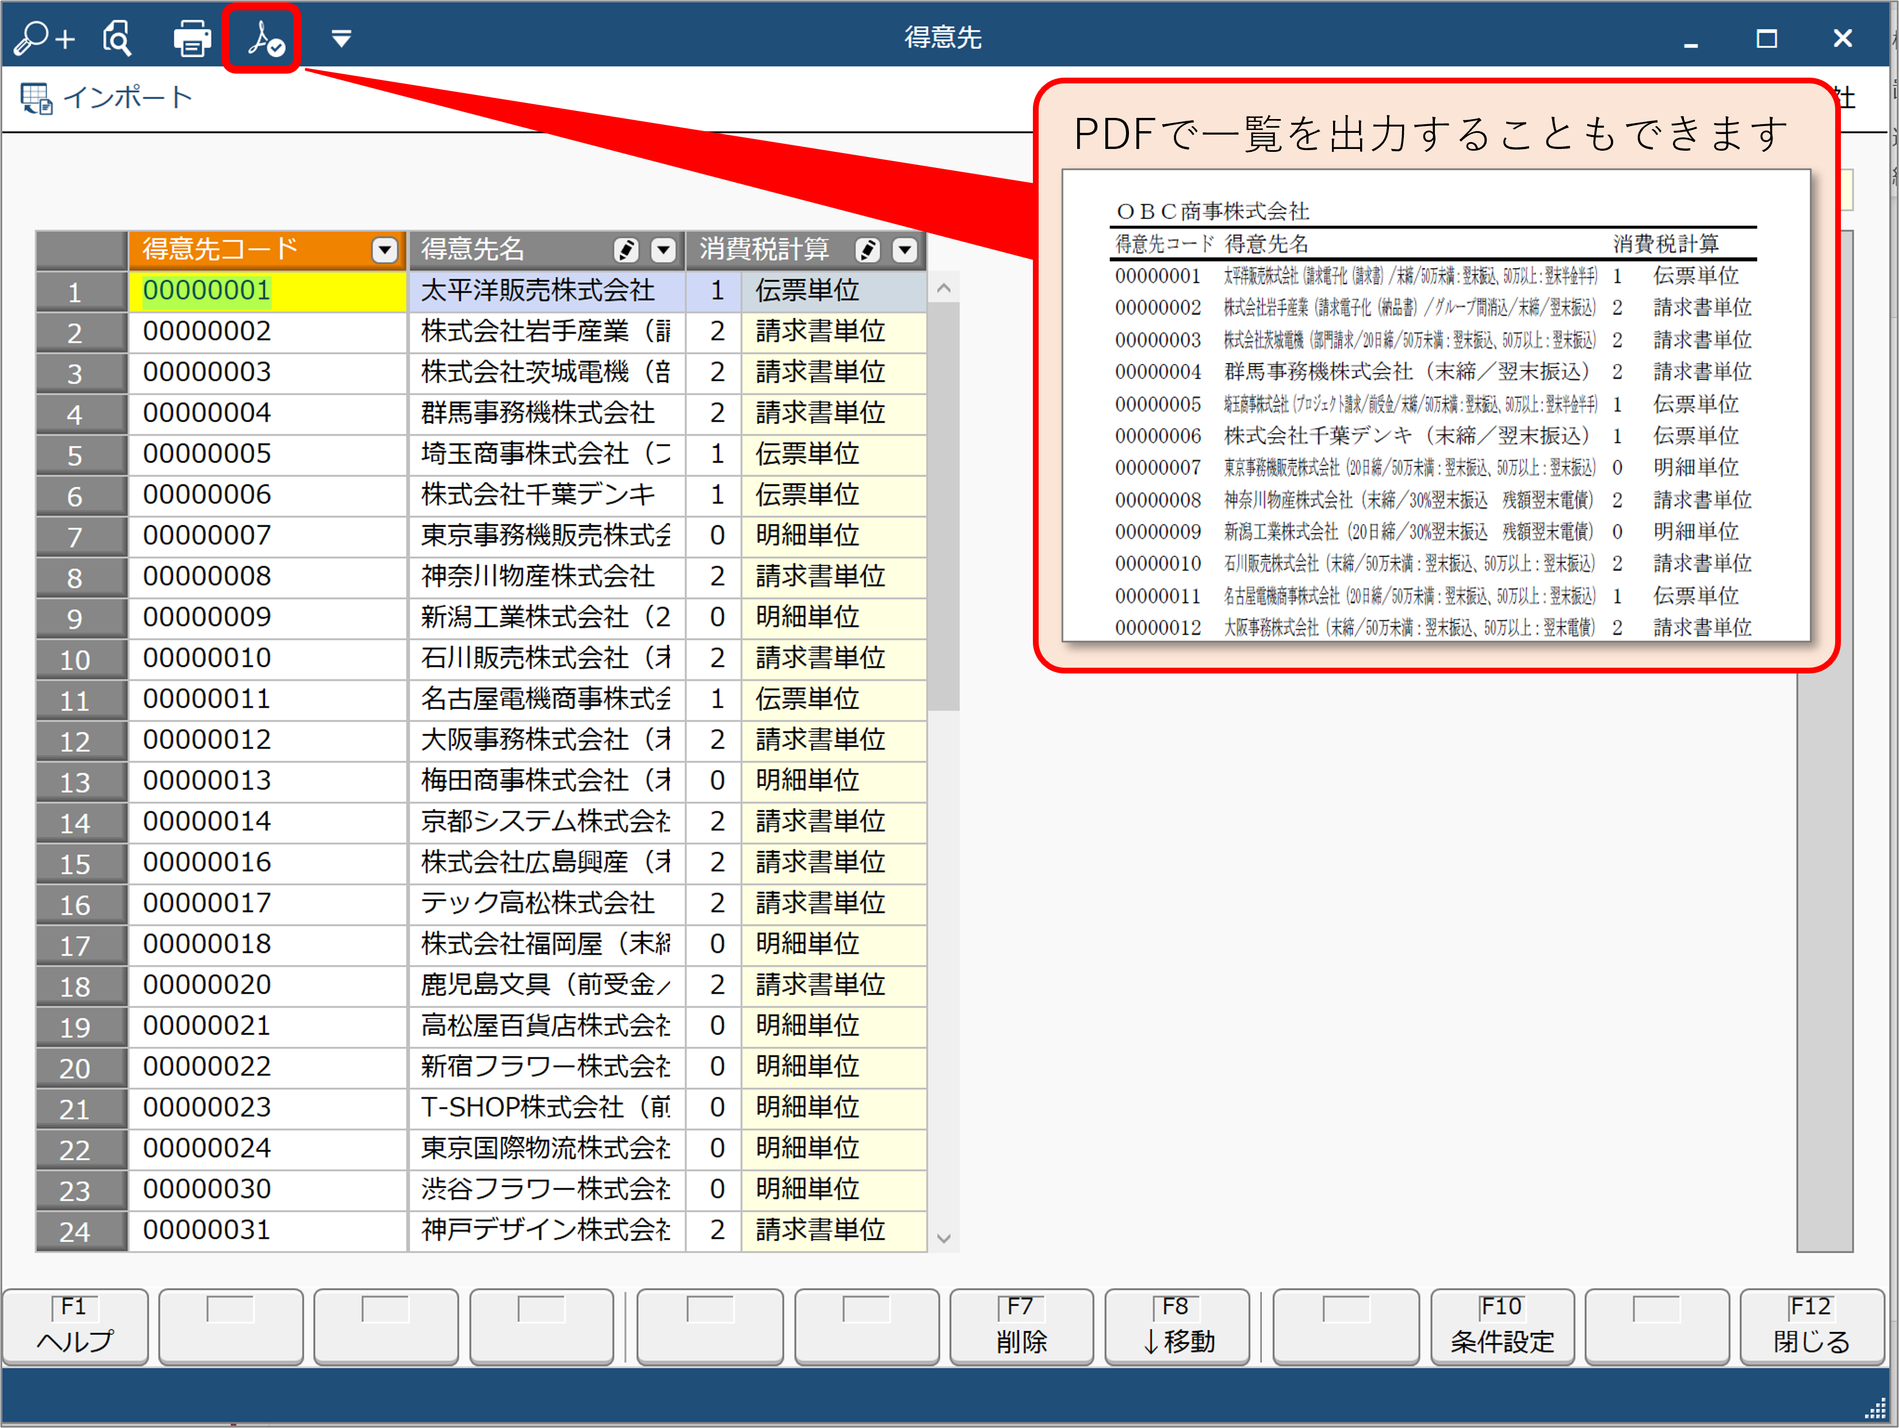Click the インポート import icon
Viewport: 1899px width, 1428px height.
(x=36, y=98)
